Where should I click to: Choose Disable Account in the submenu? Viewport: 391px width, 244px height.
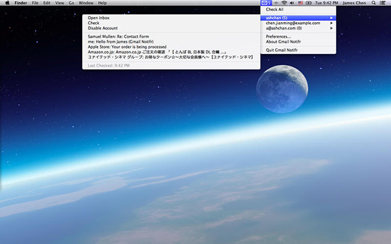[171, 29]
